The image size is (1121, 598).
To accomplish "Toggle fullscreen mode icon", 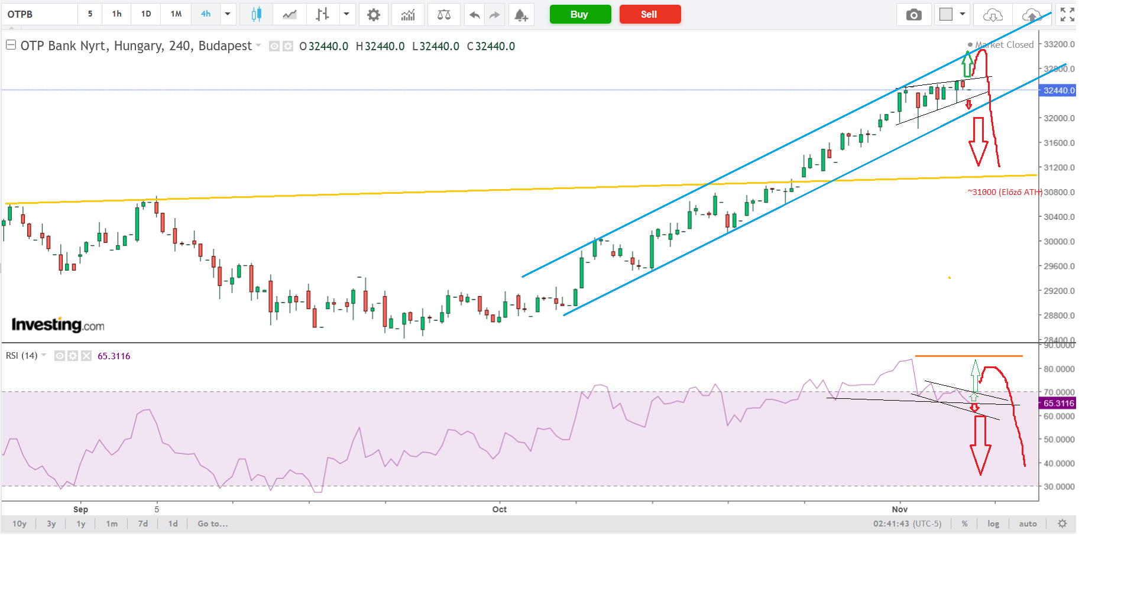I will (x=1067, y=15).
